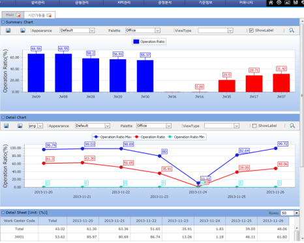Click the Work Center Code column header
The width and height of the screenshot is (304, 243).
20,221
